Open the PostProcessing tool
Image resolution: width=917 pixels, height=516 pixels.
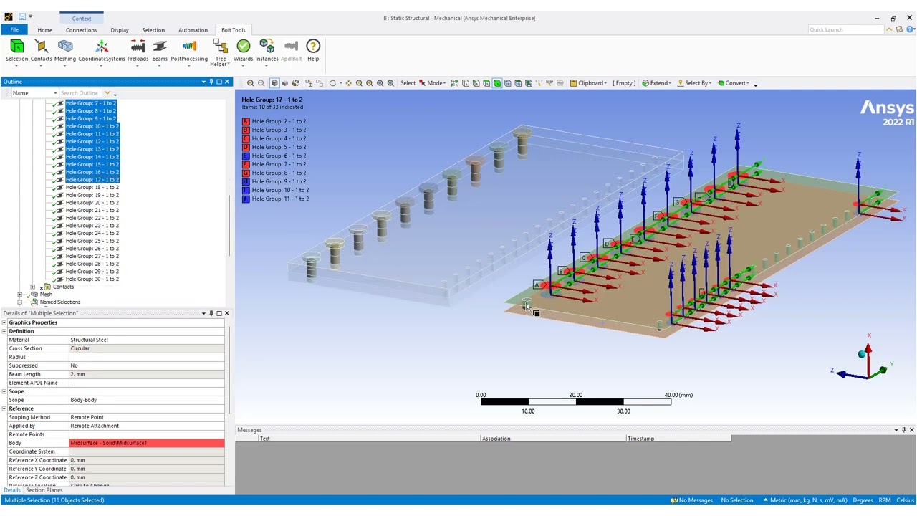[x=189, y=51]
